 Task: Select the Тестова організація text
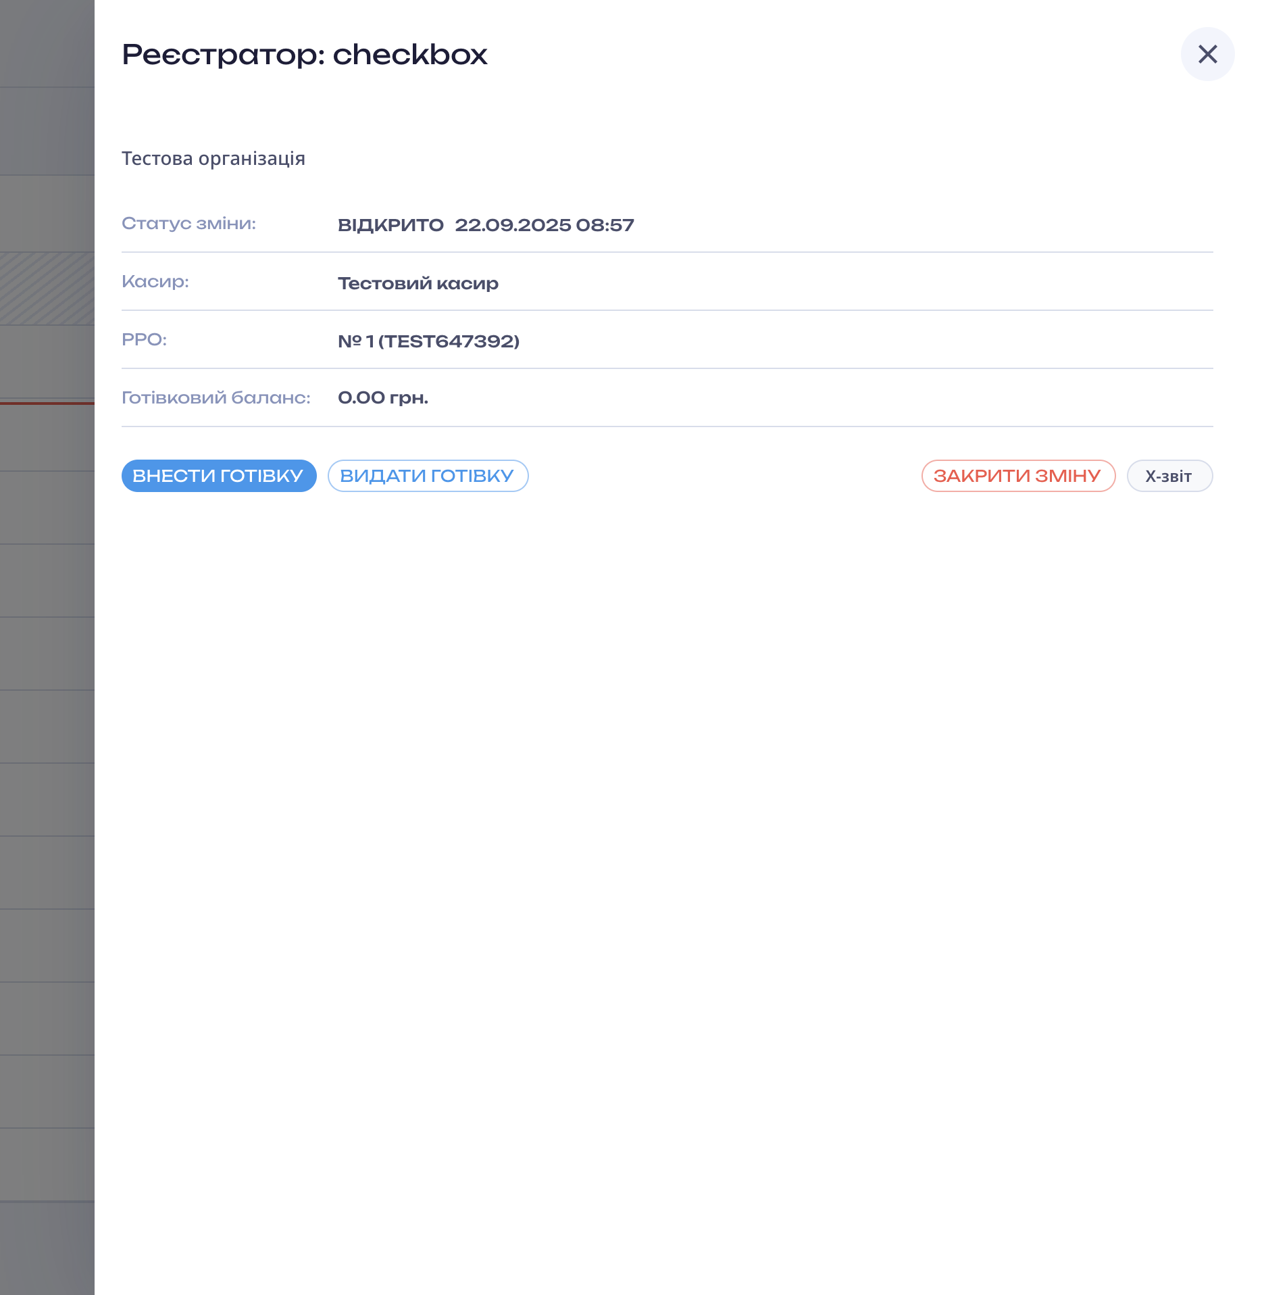[x=213, y=158]
